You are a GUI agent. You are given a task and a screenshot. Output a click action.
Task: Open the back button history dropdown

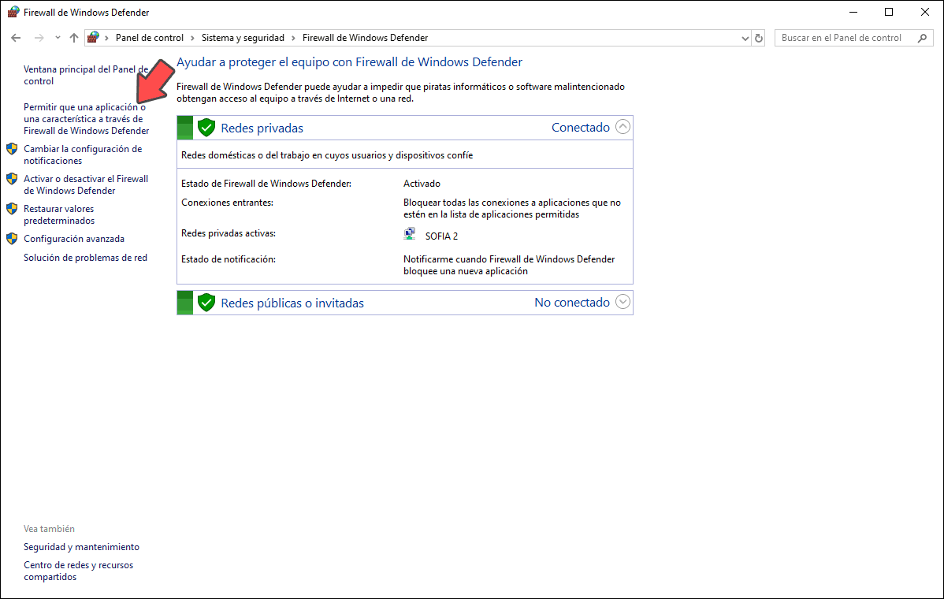coord(57,37)
